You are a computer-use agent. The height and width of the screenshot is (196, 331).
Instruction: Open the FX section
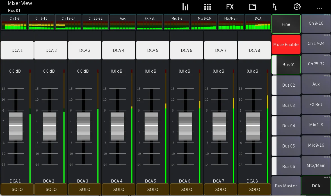pos(230,7)
